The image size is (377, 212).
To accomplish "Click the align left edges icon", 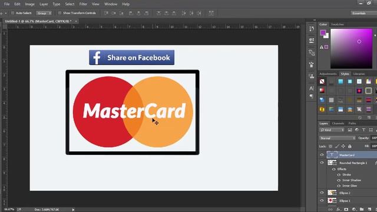I will point(131,13).
